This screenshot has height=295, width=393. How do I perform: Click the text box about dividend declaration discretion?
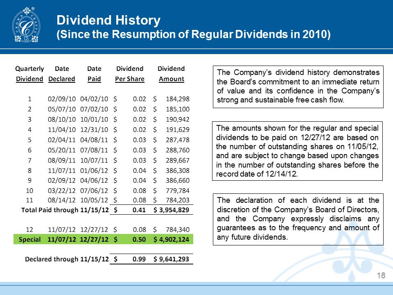pos(298,219)
